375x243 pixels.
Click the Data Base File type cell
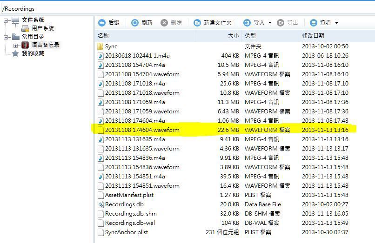coord(262,204)
